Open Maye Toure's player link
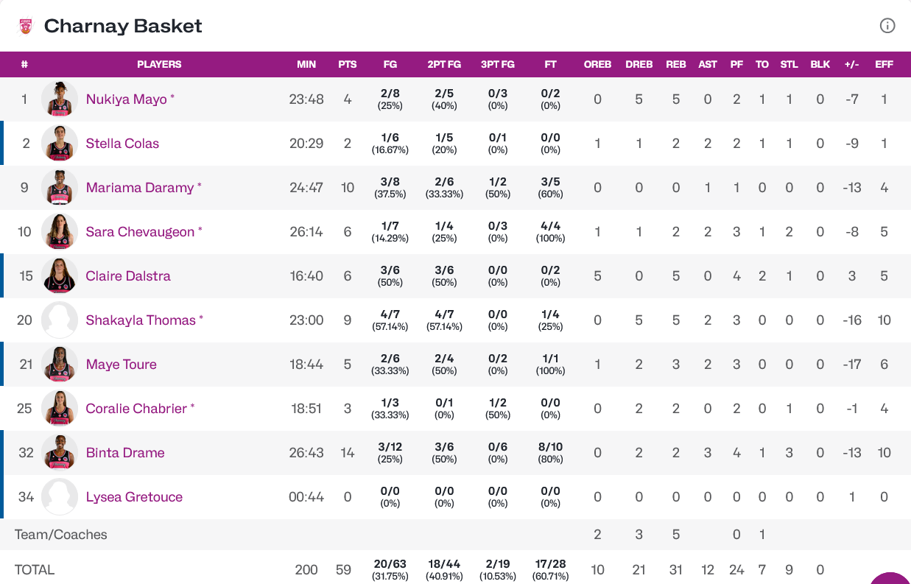The width and height of the screenshot is (911, 584). click(x=121, y=365)
